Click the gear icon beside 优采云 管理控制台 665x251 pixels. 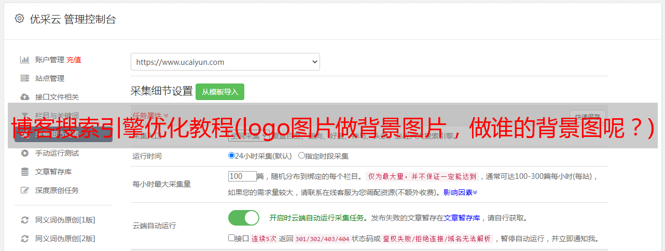(x=19, y=19)
